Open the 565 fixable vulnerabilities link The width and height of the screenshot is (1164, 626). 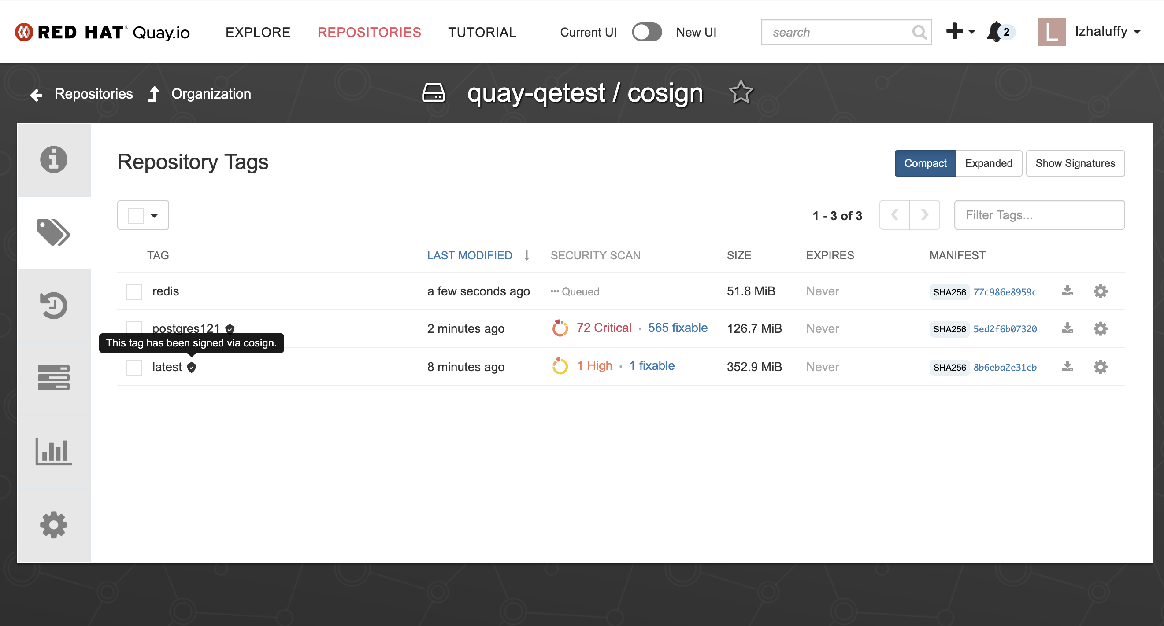click(677, 328)
